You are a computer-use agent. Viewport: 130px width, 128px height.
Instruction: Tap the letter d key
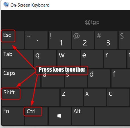coord(99,78)
